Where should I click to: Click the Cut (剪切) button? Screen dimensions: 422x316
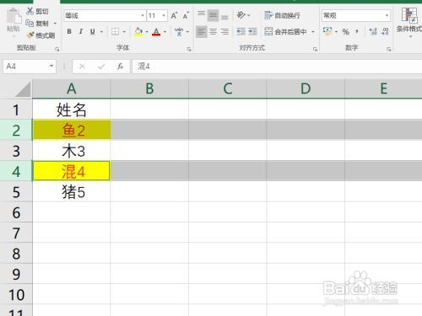[37, 11]
